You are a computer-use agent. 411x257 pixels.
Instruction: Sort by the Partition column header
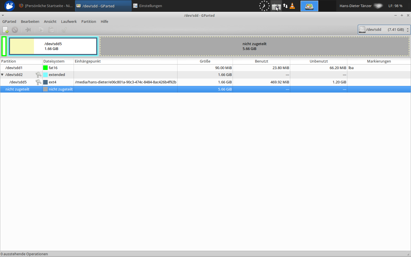tap(21, 61)
